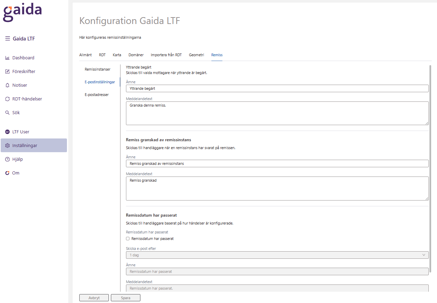Click the Avbryt button
Image resolution: width=437 pixels, height=303 pixels.
94,298
